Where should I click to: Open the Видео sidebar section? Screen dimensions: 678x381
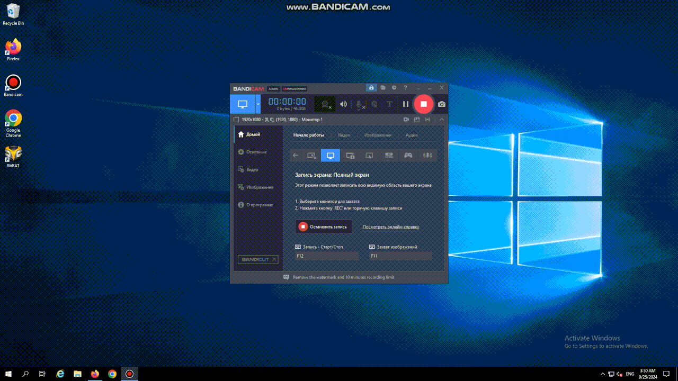[x=258, y=169]
